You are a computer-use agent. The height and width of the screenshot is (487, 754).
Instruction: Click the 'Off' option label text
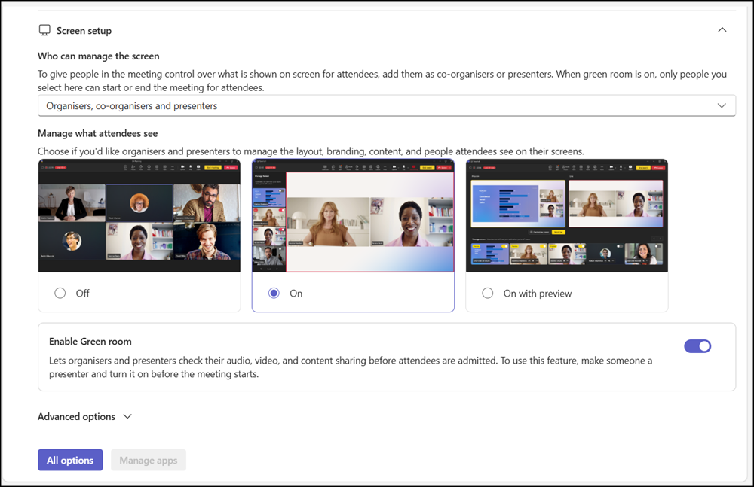(83, 294)
